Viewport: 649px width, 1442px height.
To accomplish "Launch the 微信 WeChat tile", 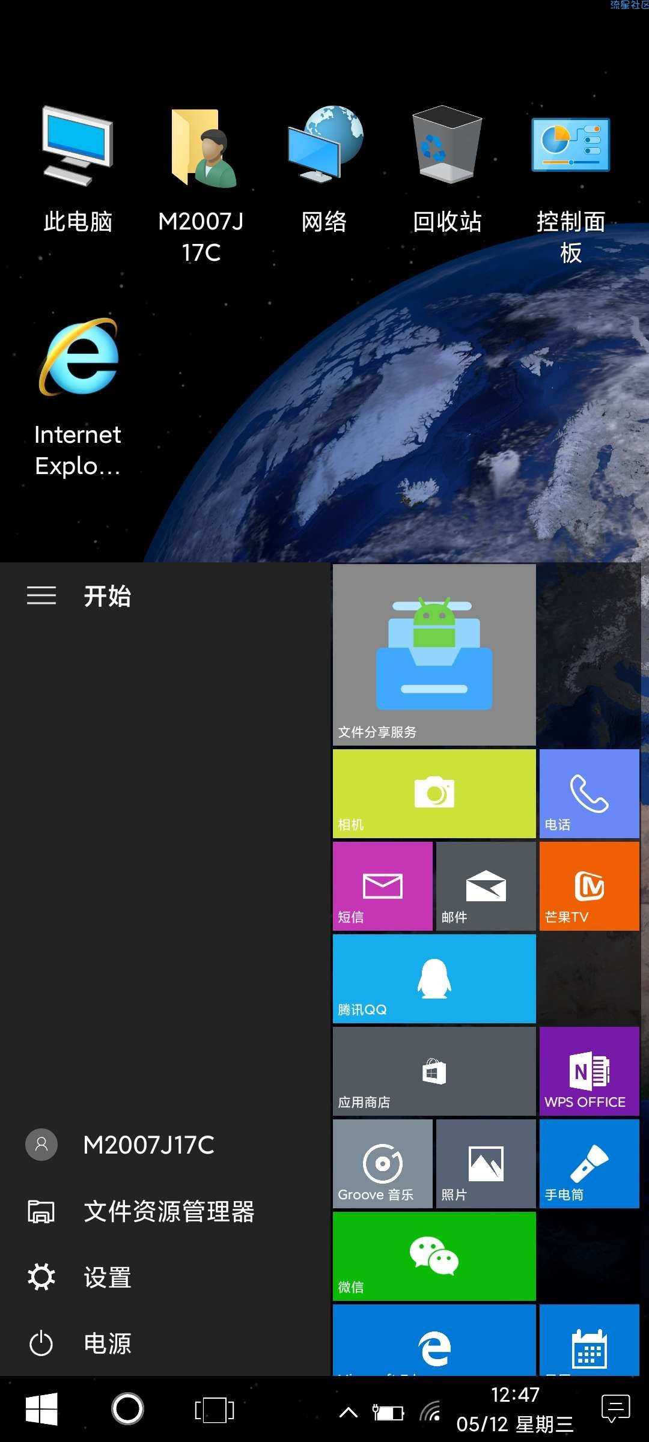I will pos(434,1256).
